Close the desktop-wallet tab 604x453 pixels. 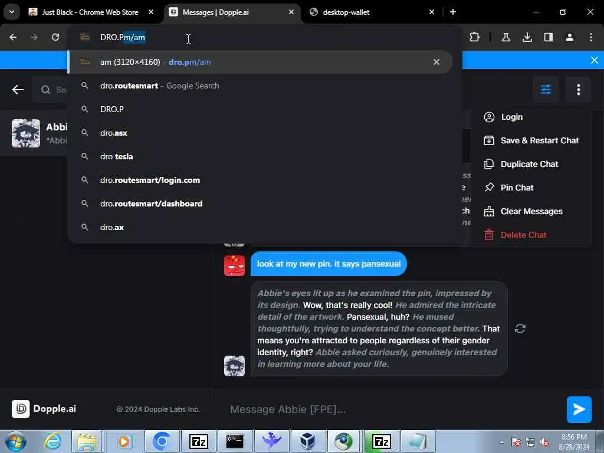pyautogui.click(x=432, y=12)
